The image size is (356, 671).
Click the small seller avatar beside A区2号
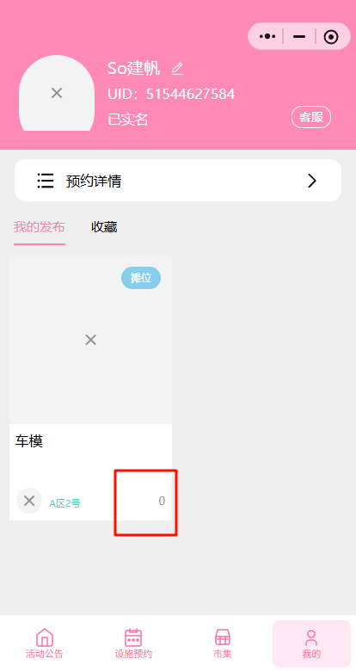tap(29, 501)
